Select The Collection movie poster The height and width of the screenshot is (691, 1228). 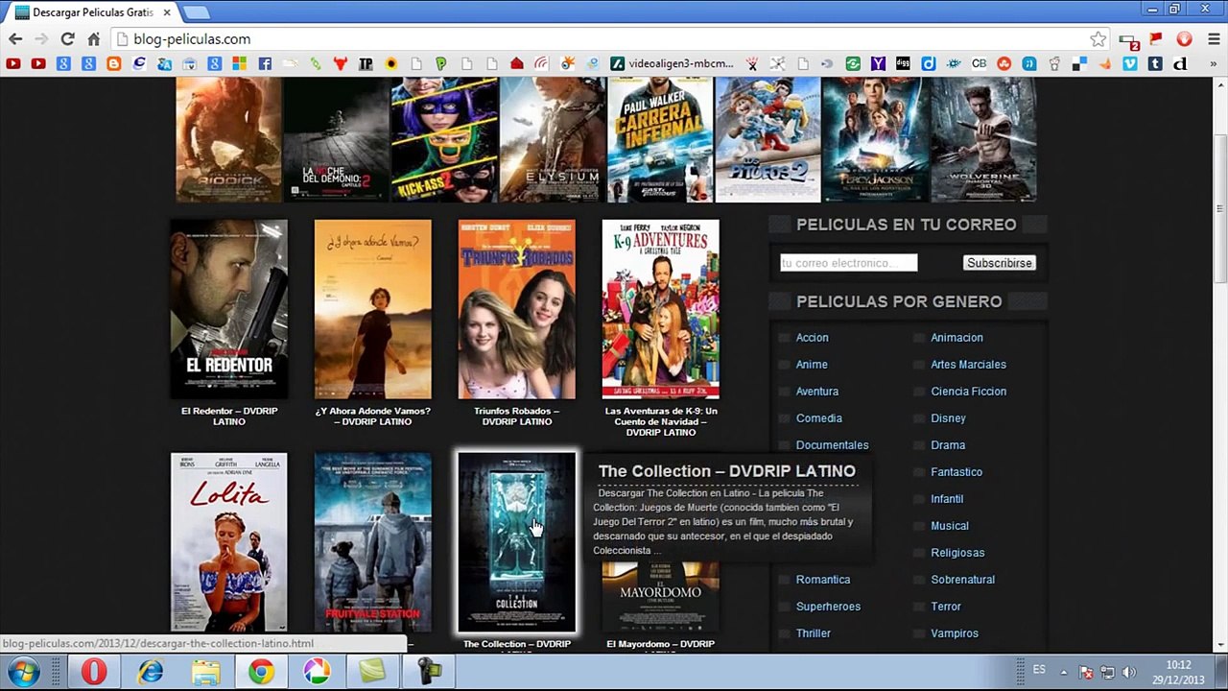pos(516,542)
